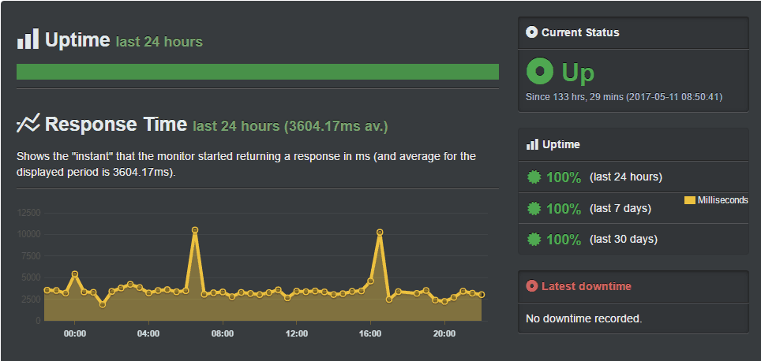The image size is (761, 361).
Task: Click the '2500' y-axis label
Action: point(31,299)
